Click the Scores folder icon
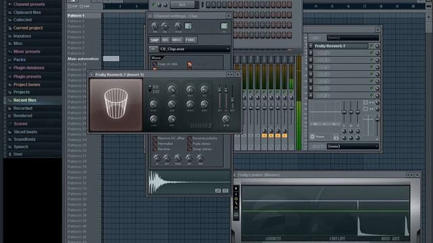Screen dimensions: 433x243 (x=10, y=124)
